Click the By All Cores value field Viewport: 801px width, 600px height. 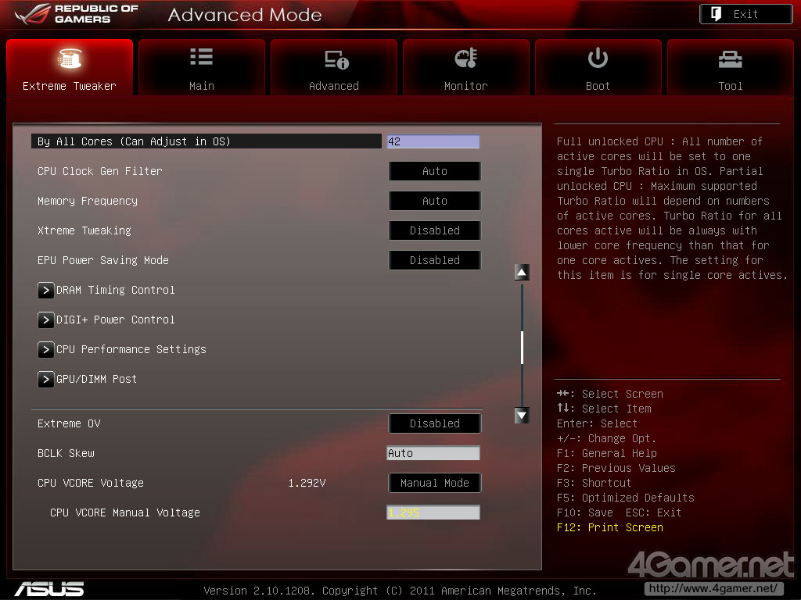(433, 141)
